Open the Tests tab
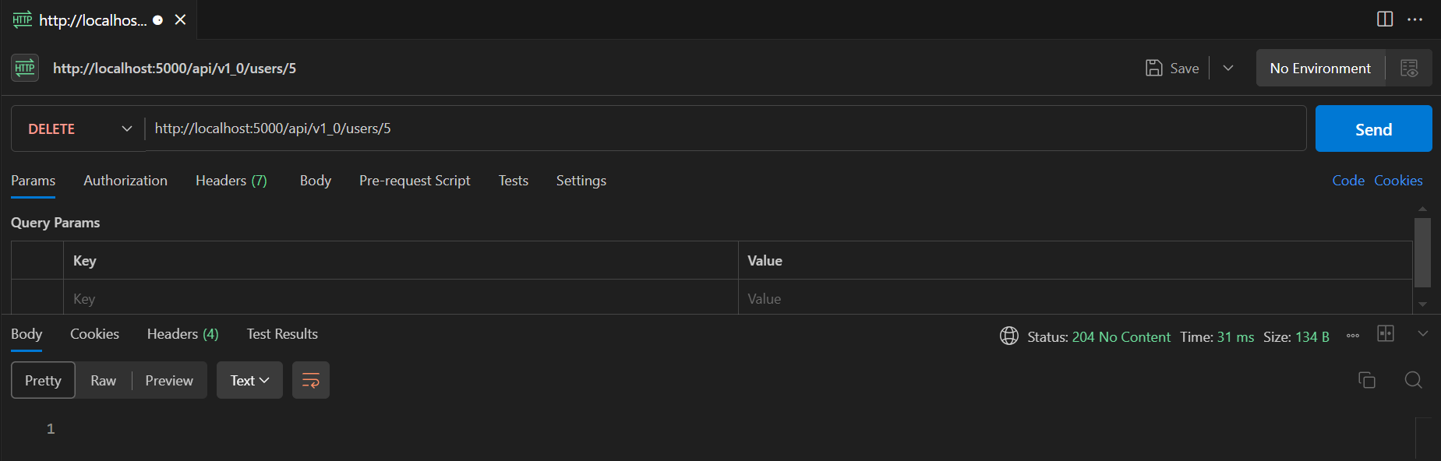This screenshot has width=1441, height=461. (x=514, y=181)
